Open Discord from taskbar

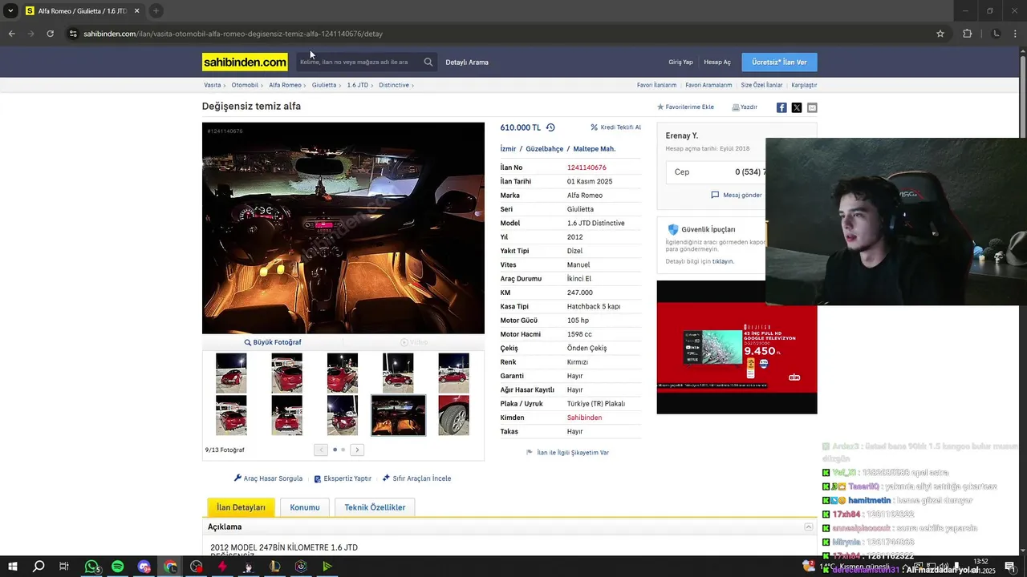click(144, 567)
